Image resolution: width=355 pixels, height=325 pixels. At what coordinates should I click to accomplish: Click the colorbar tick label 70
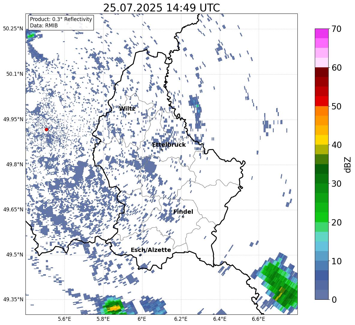pyautogui.click(x=336, y=29)
